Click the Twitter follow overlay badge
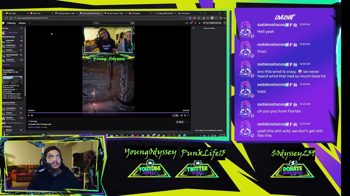Viewport: 350px width, 196px height. point(197,169)
